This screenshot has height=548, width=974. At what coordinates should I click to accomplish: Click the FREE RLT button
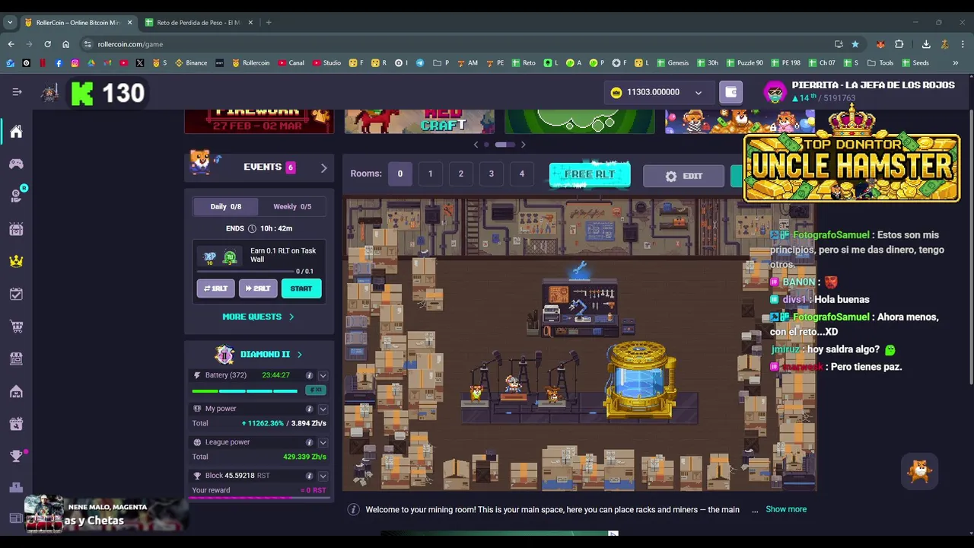(590, 174)
